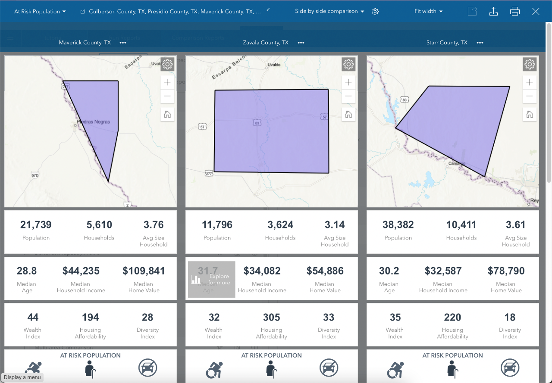This screenshot has height=383, width=552.
Task: Click the selected counties title text
Action: pyautogui.click(x=175, y=12)
